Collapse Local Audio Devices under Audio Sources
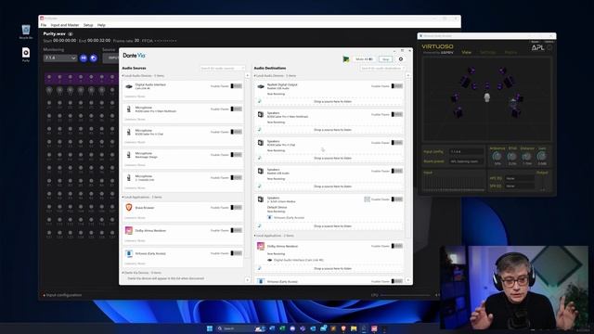The height and width of the screenshot is (334, 594). (123, 76)
